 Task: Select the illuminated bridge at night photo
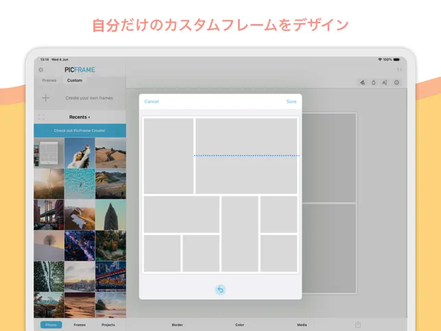[x=110, y=276]
